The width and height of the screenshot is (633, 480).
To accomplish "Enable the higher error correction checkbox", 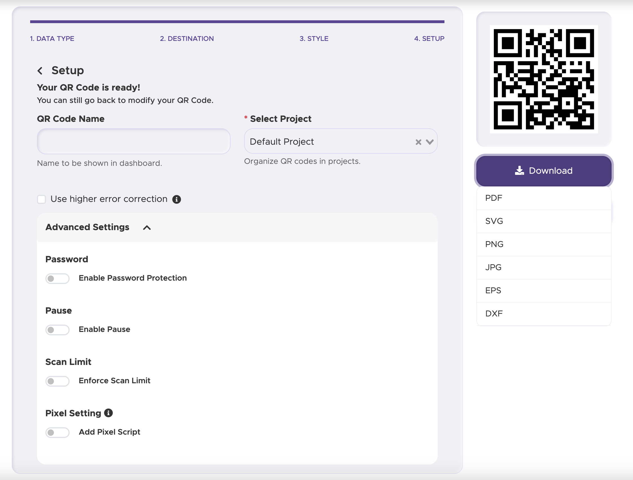I will tap(41, 199).
